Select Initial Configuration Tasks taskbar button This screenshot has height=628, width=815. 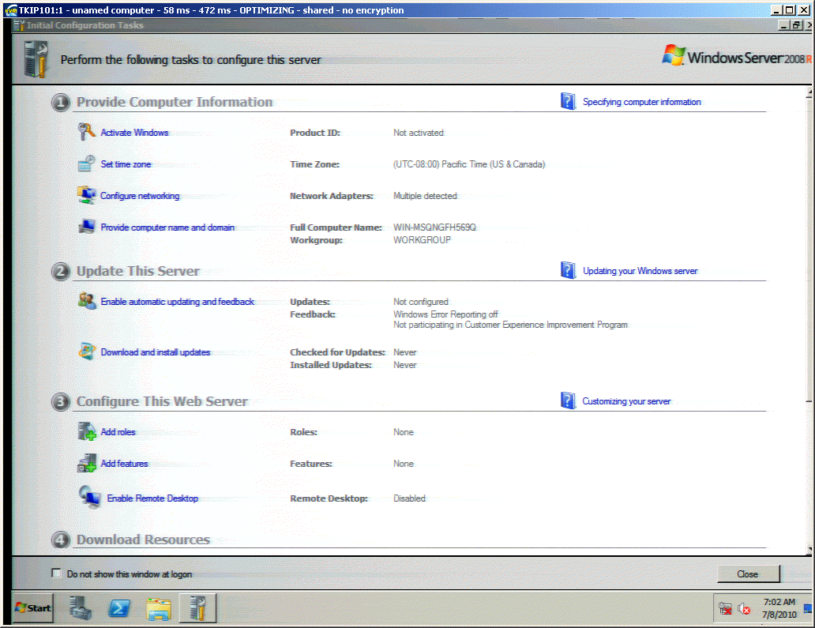(197, 607)
